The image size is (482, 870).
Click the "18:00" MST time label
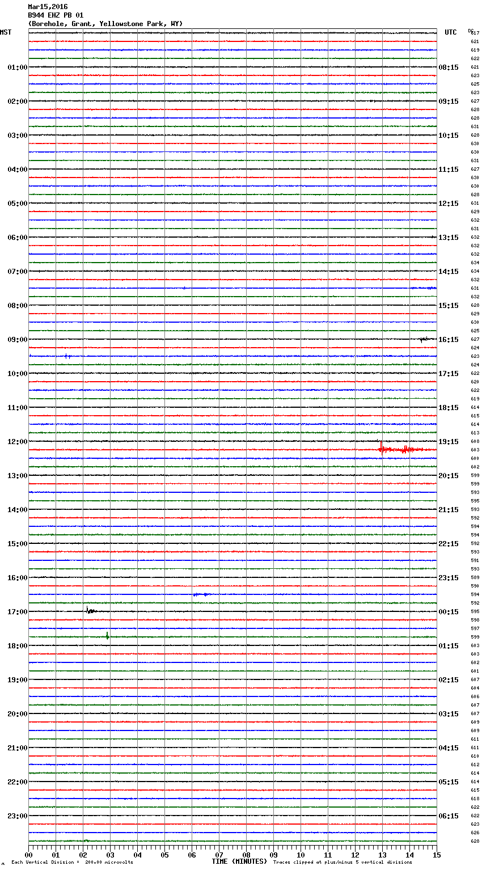point(18,646)
